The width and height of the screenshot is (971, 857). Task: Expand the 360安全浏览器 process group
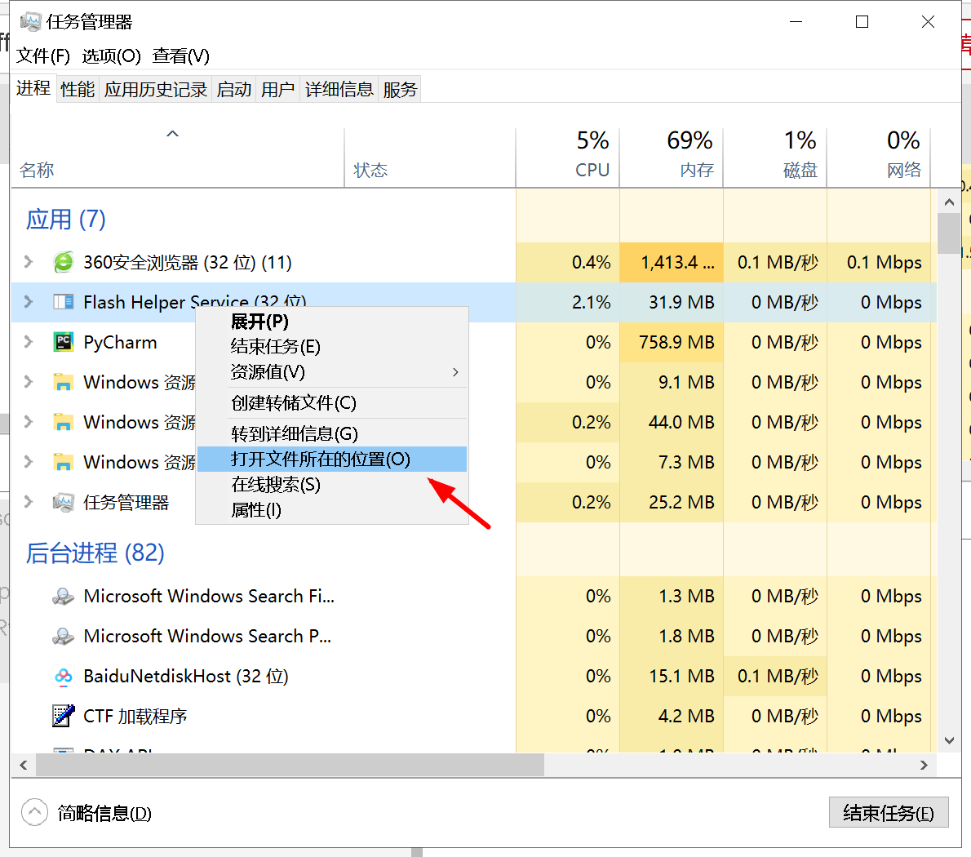click(28, 262)
